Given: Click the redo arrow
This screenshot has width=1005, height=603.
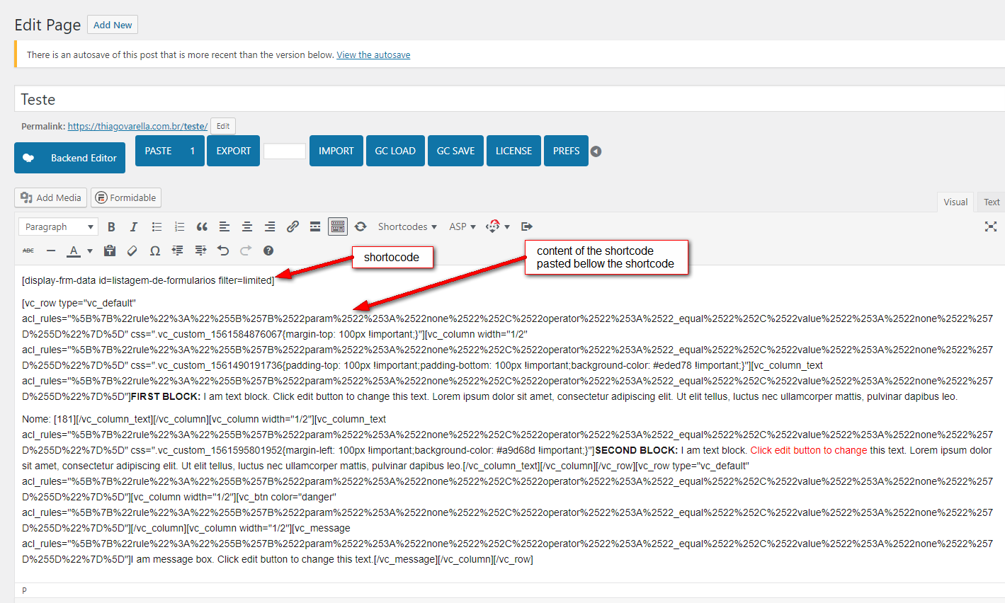Looking at the screenshot, I should [246, 251].
